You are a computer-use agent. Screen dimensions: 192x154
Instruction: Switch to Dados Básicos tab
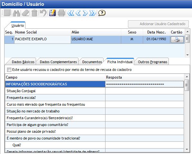pos(23,62)
